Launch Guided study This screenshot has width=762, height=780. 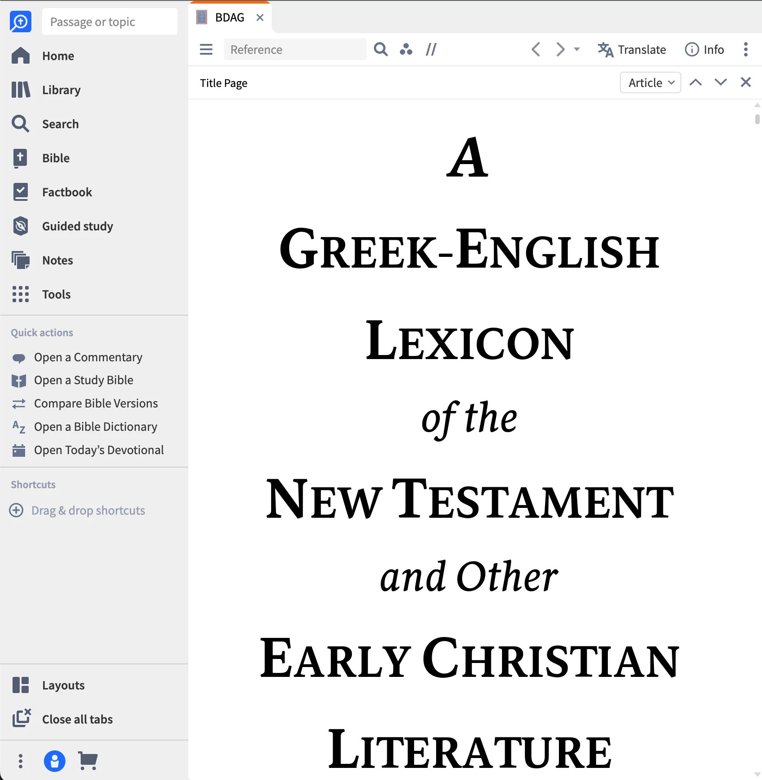pyautogui.click(x=77, y=226)
